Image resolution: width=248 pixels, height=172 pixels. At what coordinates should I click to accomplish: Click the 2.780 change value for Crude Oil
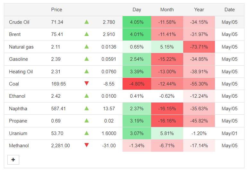[109, 22]
